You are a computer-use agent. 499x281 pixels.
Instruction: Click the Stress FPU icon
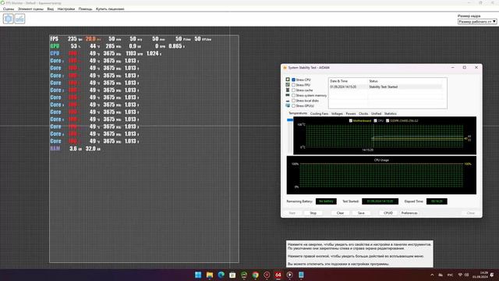click(x=288, y=85)
